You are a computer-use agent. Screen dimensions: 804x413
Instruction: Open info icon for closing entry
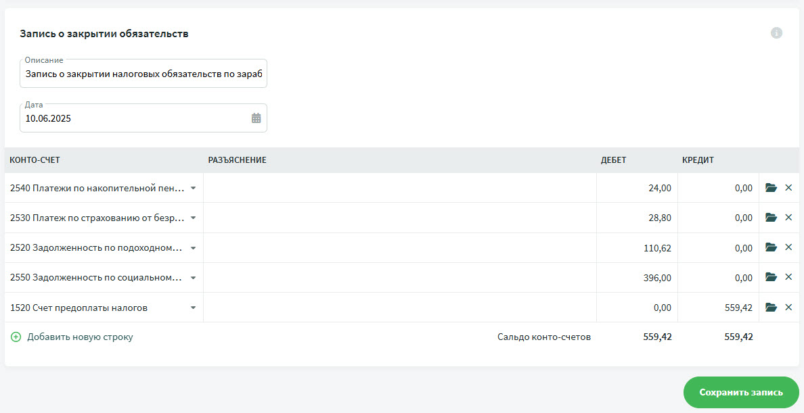point(776,33)
